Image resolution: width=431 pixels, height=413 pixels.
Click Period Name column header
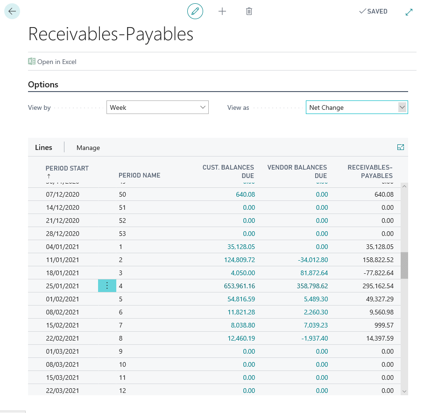pyautogui.click(x=139, y=175)
